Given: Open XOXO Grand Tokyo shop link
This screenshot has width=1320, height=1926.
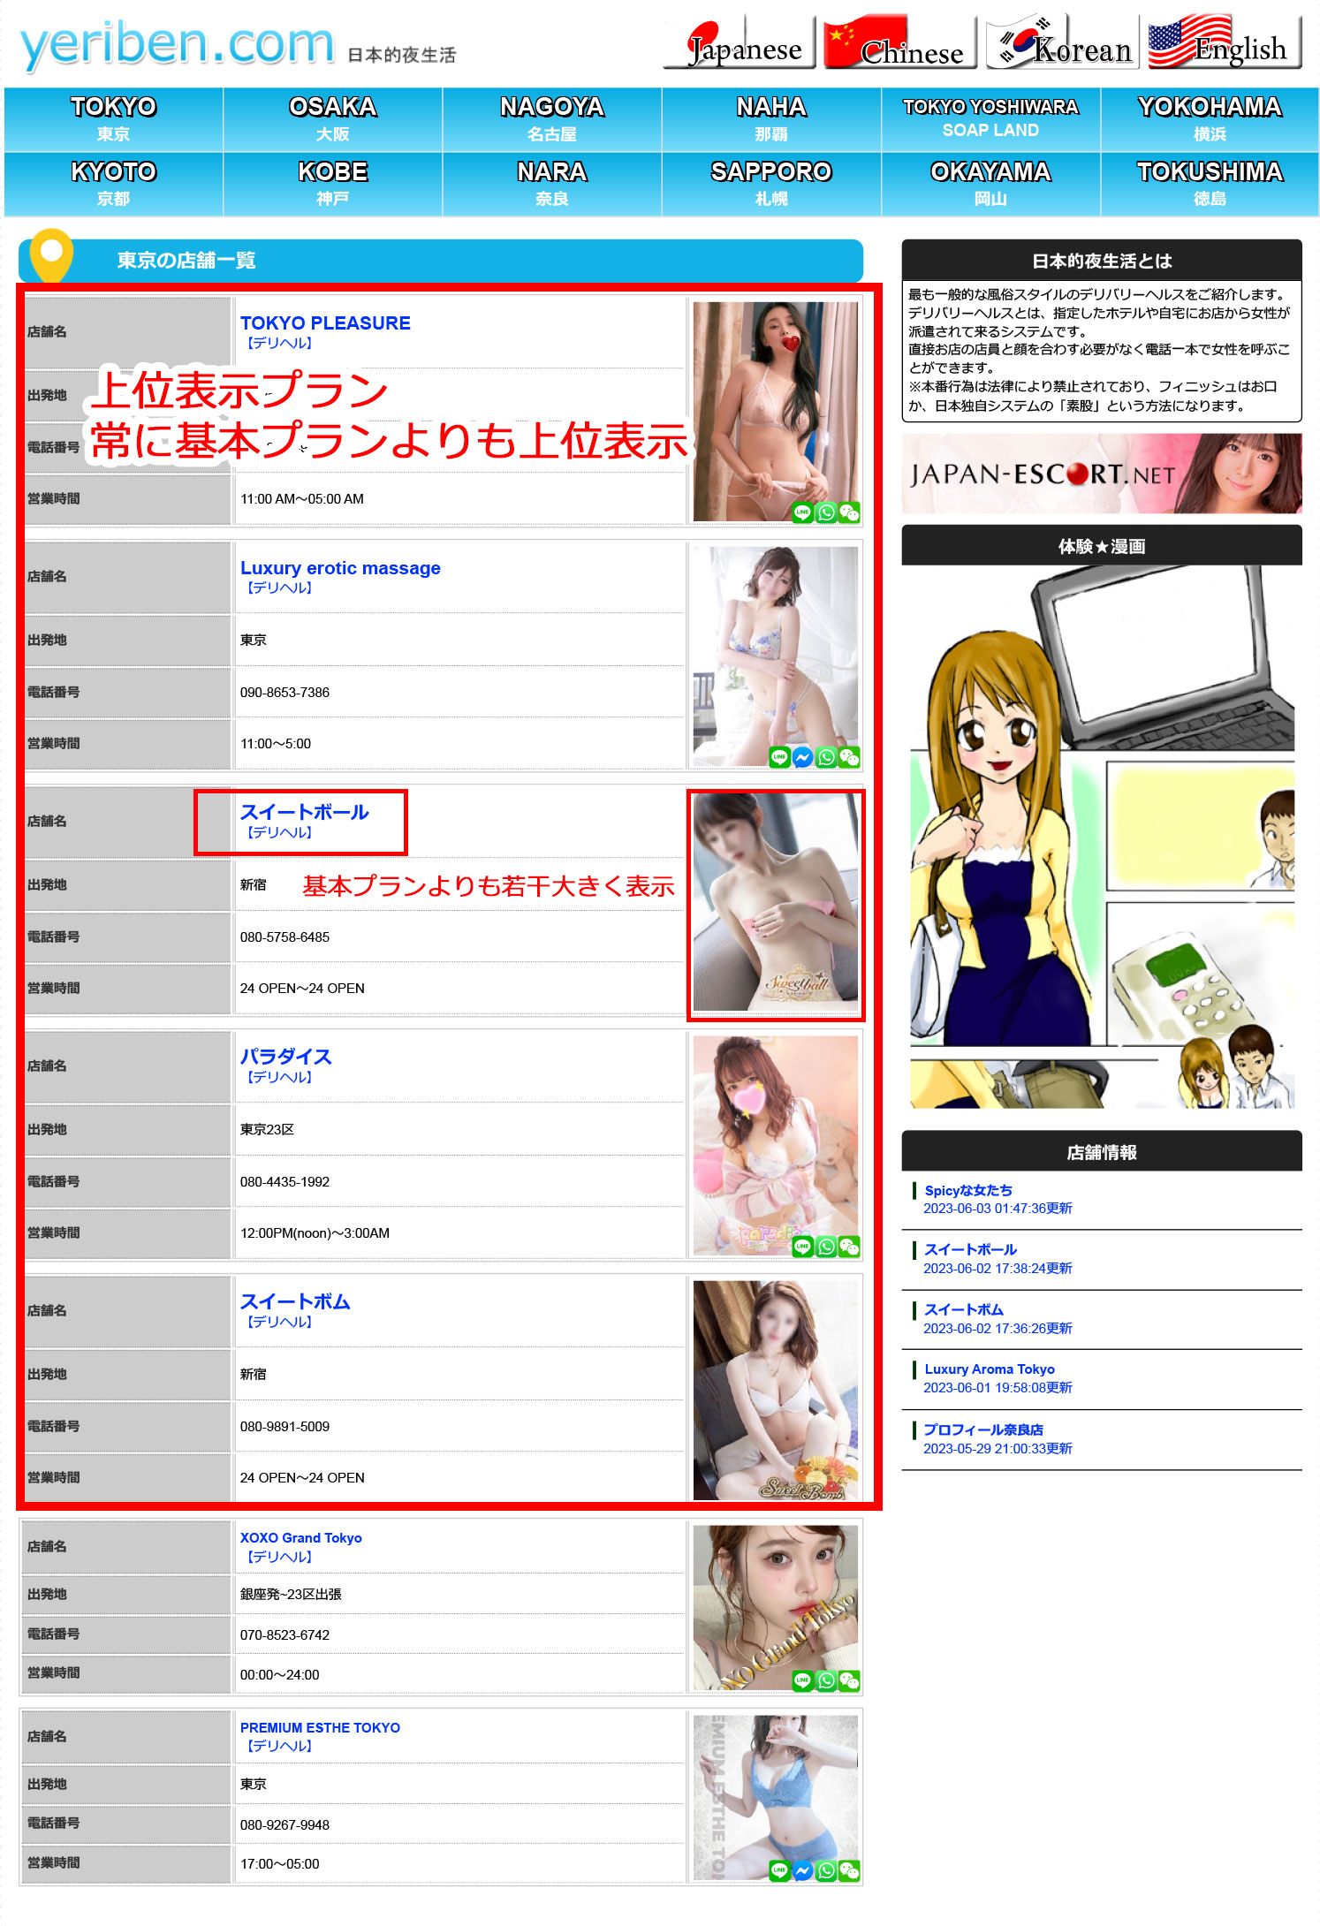Looking at the screenshot, I should [x=301, y=1538].
